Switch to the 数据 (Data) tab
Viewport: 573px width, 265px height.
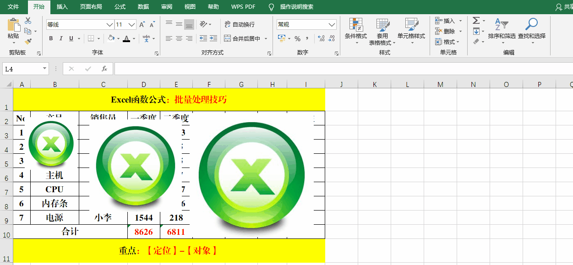143,7
